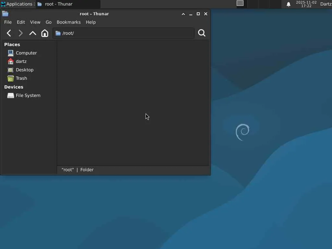332x249 pixels.
Task: Click the Dartz user menu in the panel
Action: 326,4
